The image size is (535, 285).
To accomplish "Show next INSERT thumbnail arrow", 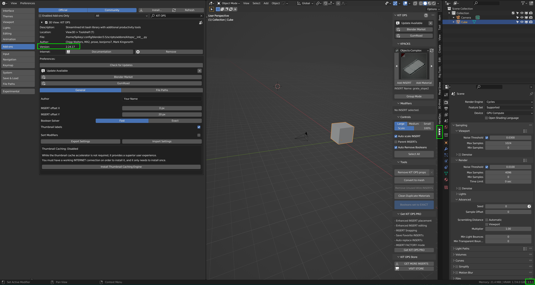I will coord(431,66).
